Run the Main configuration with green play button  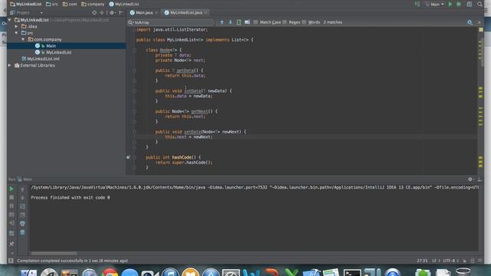coord(450,4)
